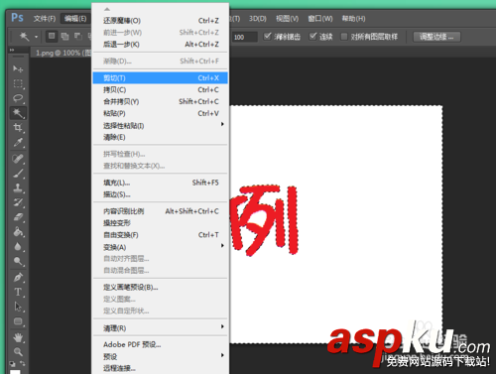
Task: Choose 远程连接... entry
Action: (160, 368)
